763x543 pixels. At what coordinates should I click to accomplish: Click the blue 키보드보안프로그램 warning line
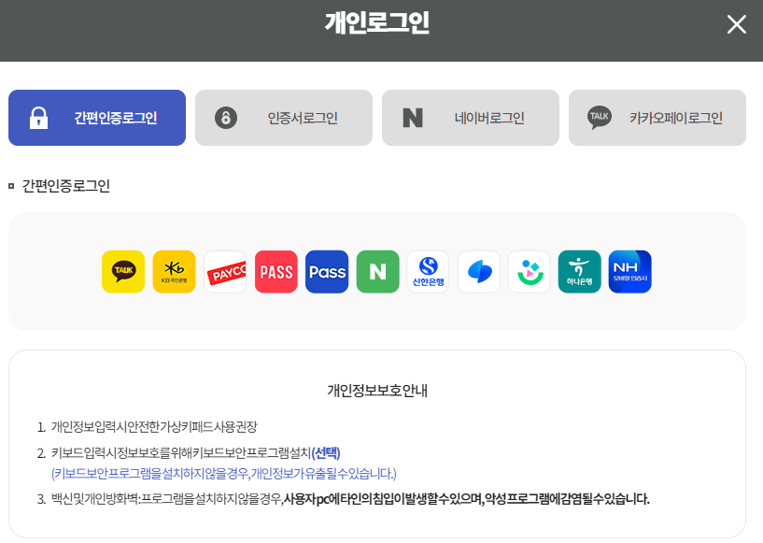(224, 474)
